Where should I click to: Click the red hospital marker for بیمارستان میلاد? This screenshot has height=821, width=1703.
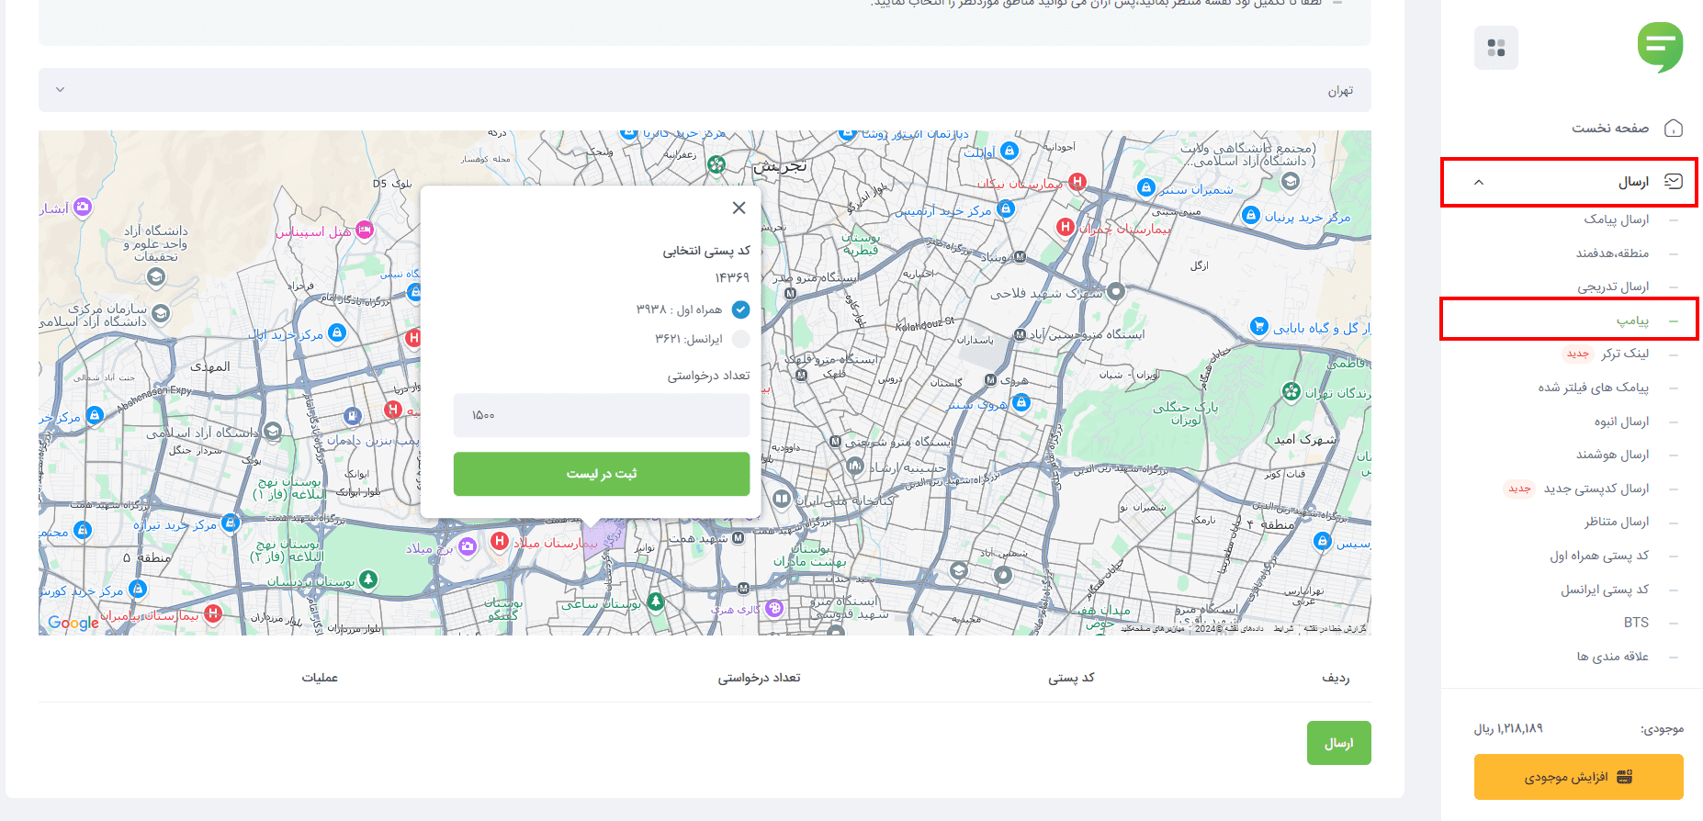(500, 542)
